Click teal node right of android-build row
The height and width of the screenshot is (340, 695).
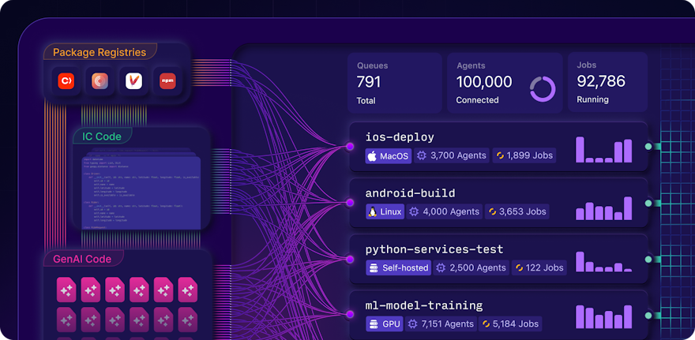pyautogui.click(x=648, y=203)
